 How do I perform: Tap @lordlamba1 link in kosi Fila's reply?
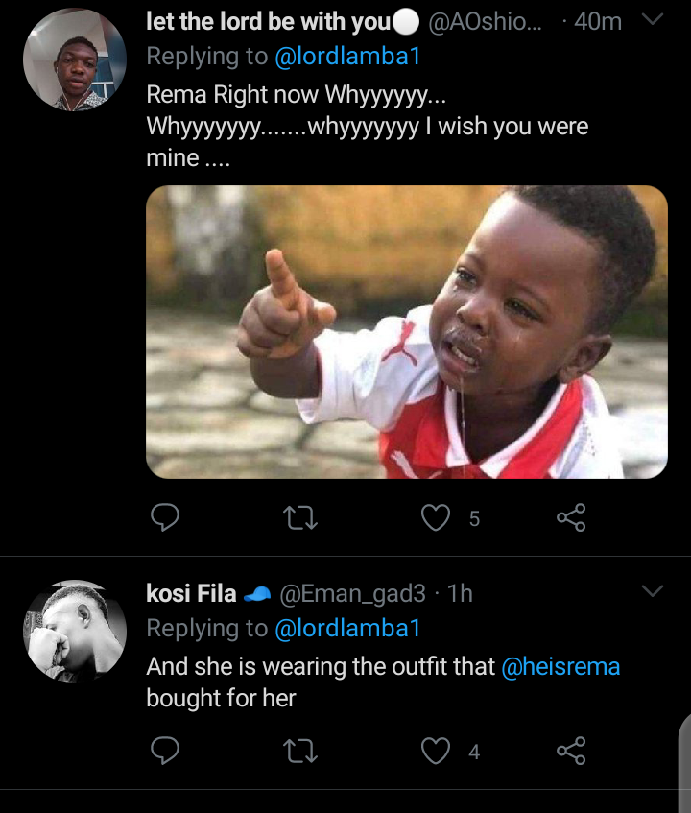pos(347,629)
